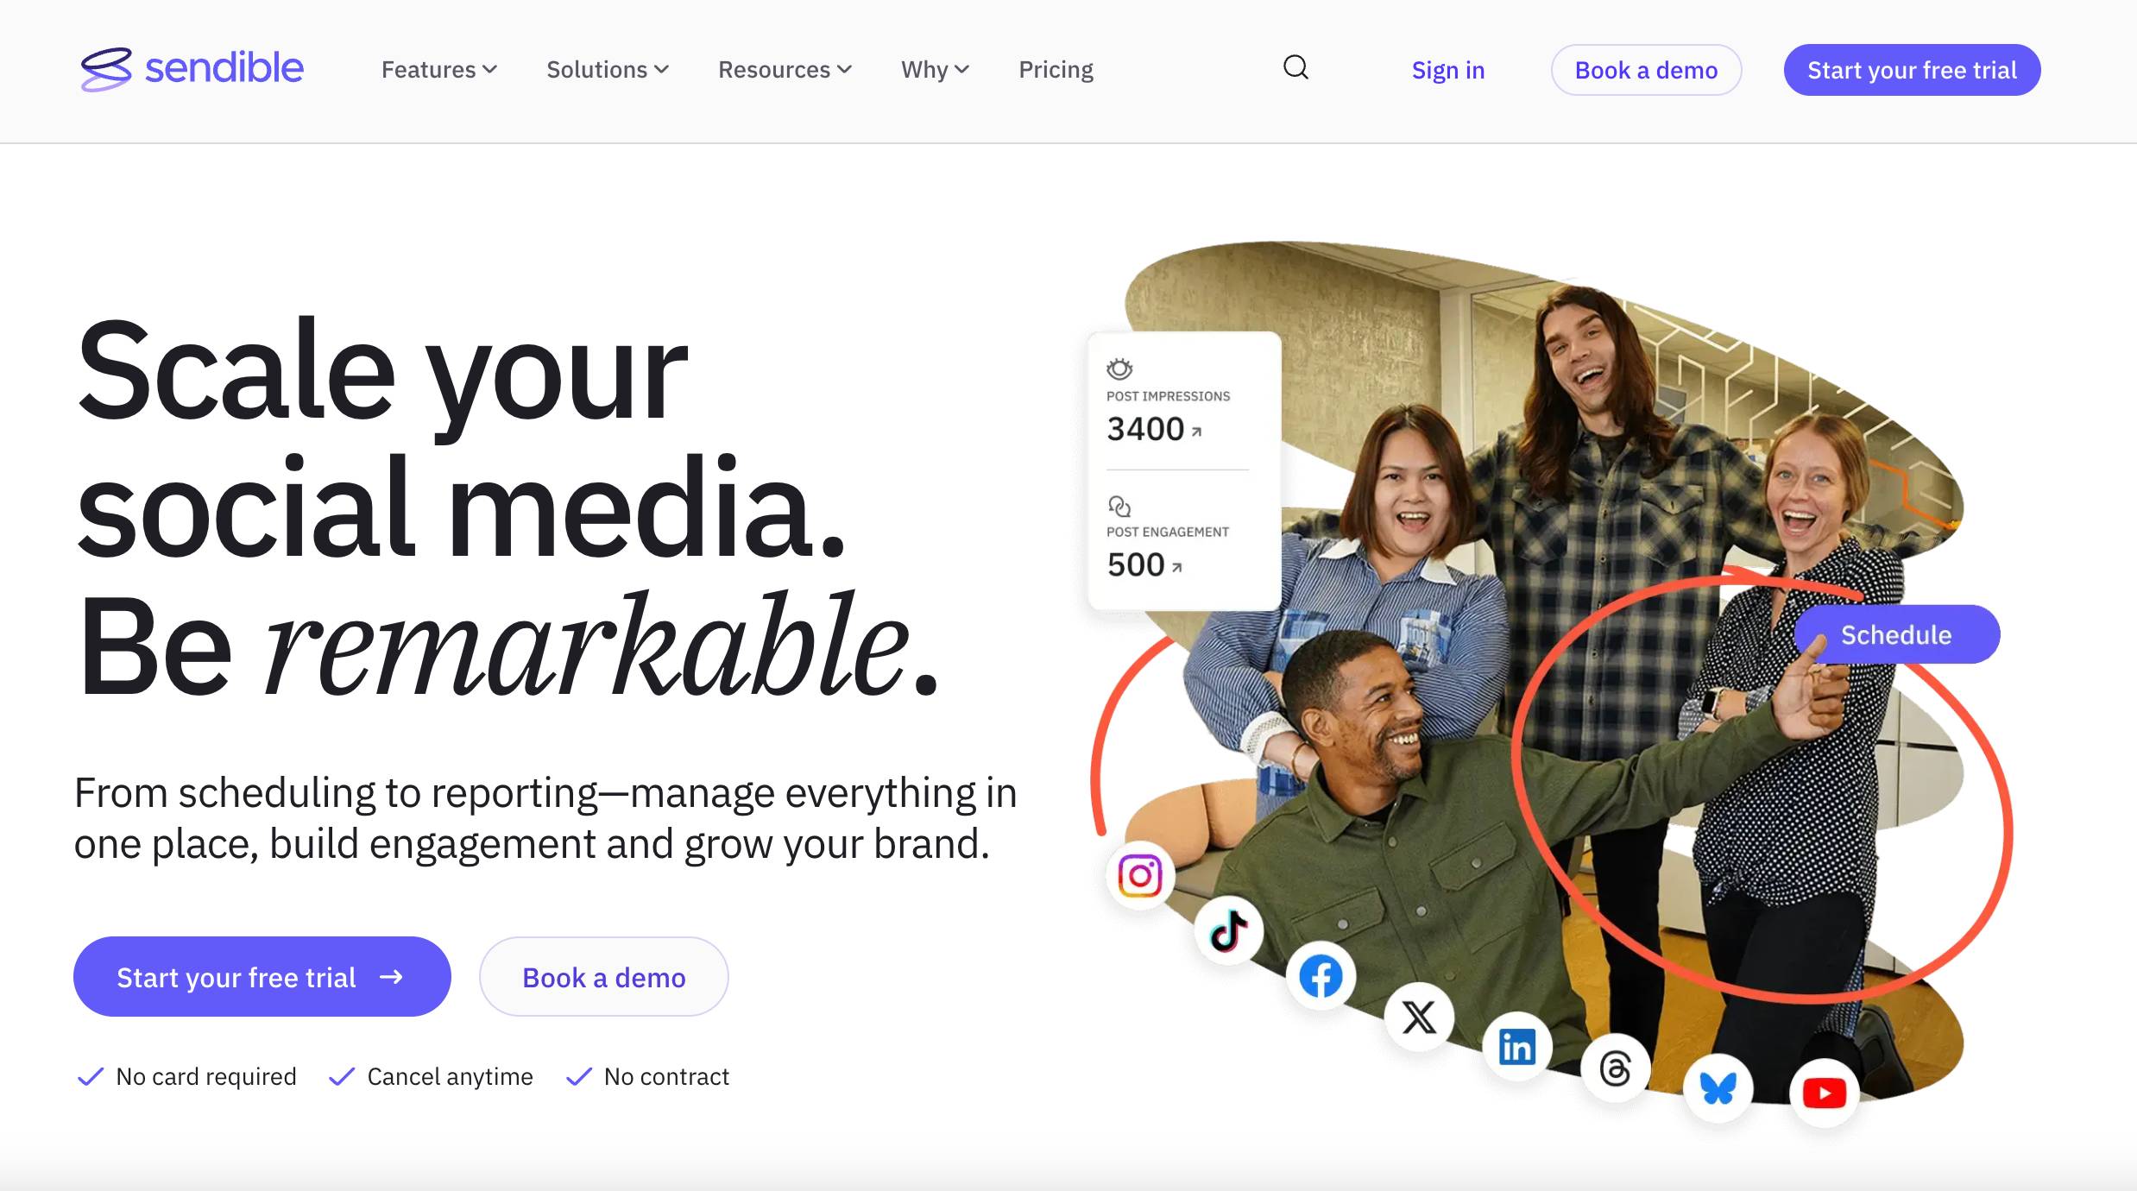Click the italic word remarkable

587,643
